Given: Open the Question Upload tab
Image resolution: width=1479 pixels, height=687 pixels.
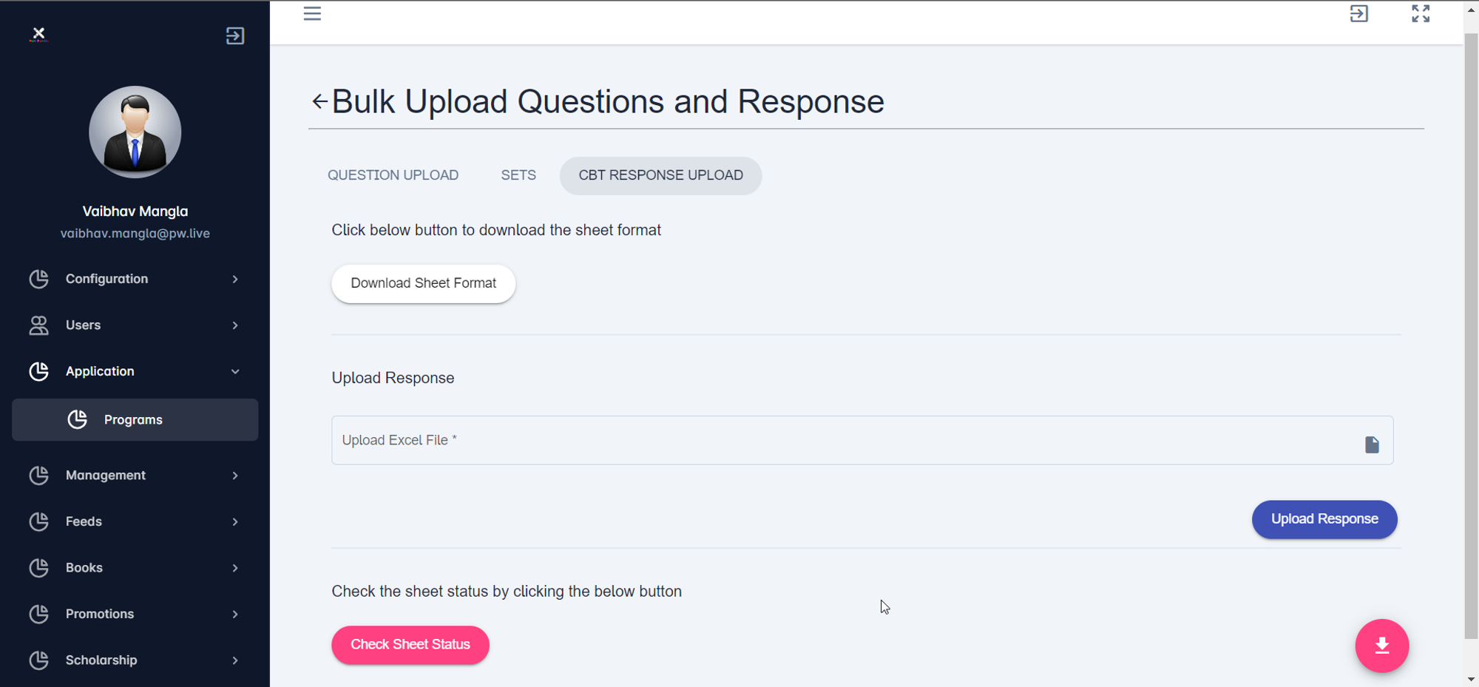Looking at the screenshot, I should pos(393,175).
